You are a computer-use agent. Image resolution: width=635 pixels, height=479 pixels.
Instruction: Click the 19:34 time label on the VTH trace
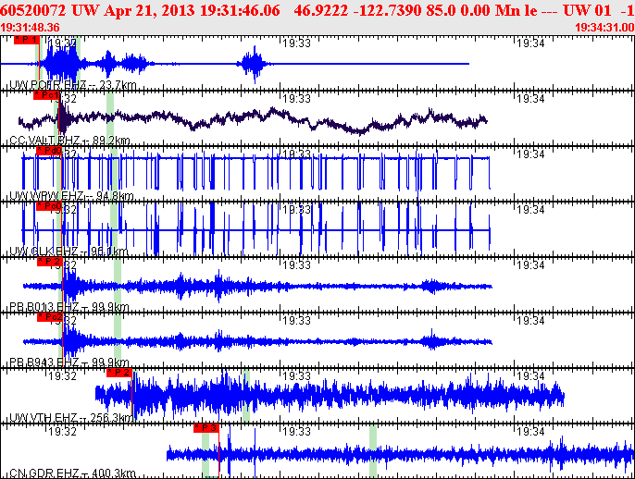pos(529,375)
